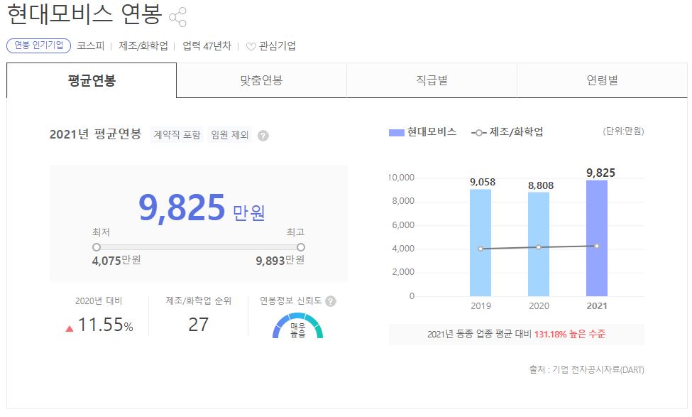
Task: Click the 매우 높음 reliability gauge
Action: click(x=298, y=328)
